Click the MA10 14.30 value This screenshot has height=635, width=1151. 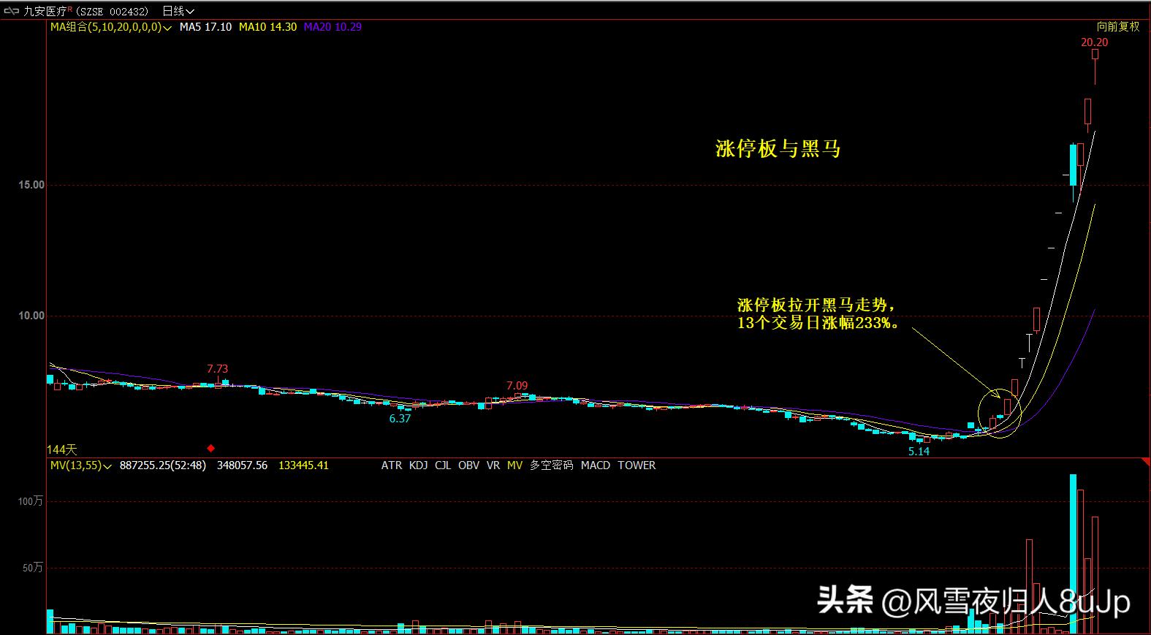[268, 27]
